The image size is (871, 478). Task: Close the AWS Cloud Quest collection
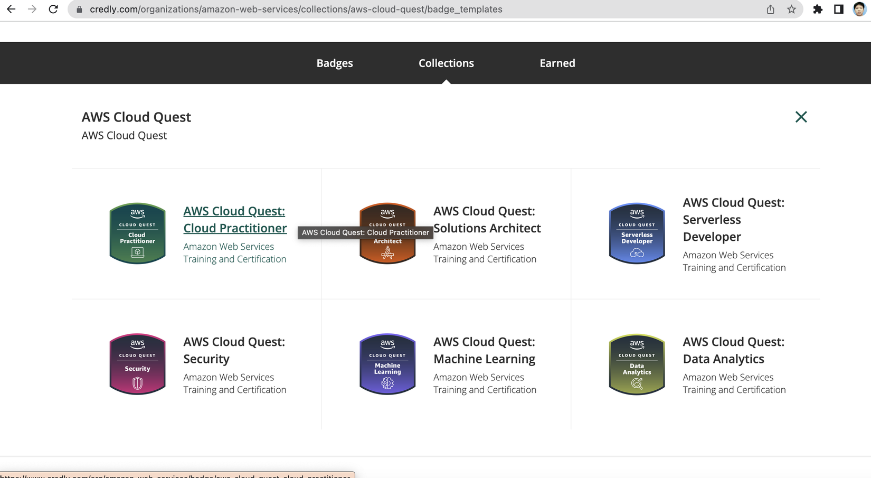tap(801, 117)
